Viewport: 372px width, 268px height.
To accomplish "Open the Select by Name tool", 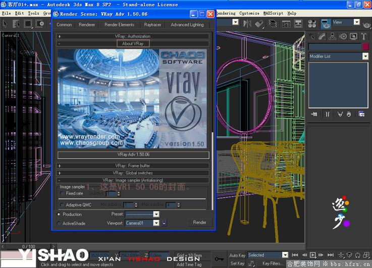I will coord(16,24).
